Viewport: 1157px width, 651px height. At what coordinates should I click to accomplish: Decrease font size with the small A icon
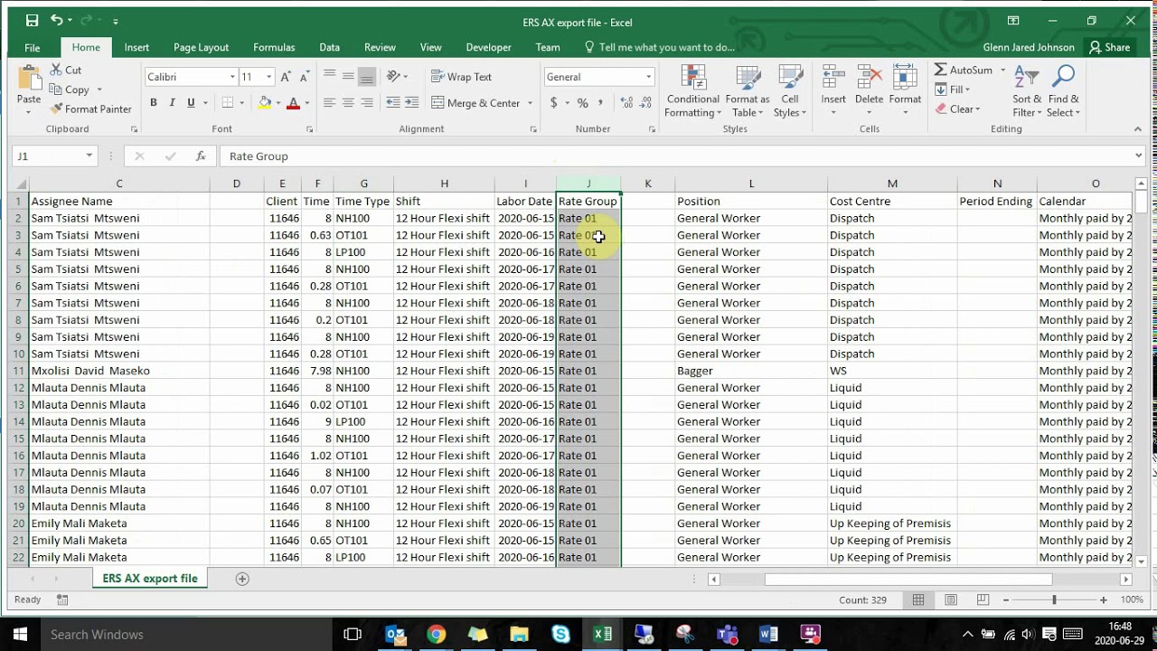(x=306, y=77)
